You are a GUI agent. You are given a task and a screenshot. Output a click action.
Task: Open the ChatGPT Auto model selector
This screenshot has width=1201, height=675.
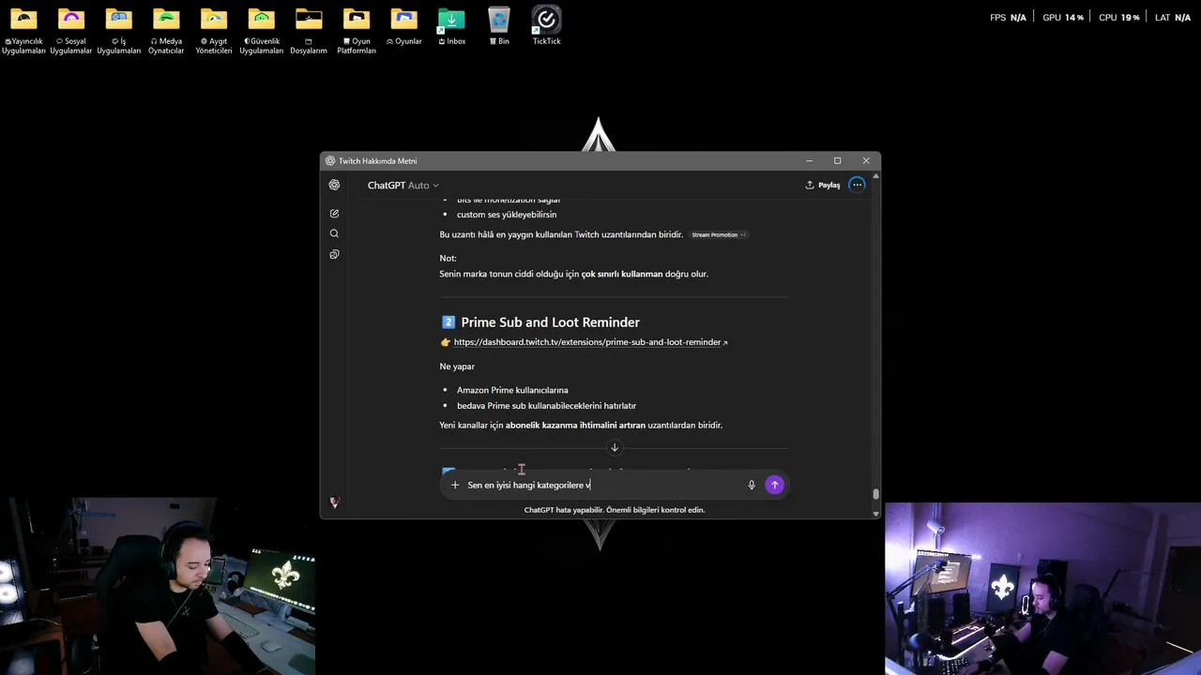403,186
